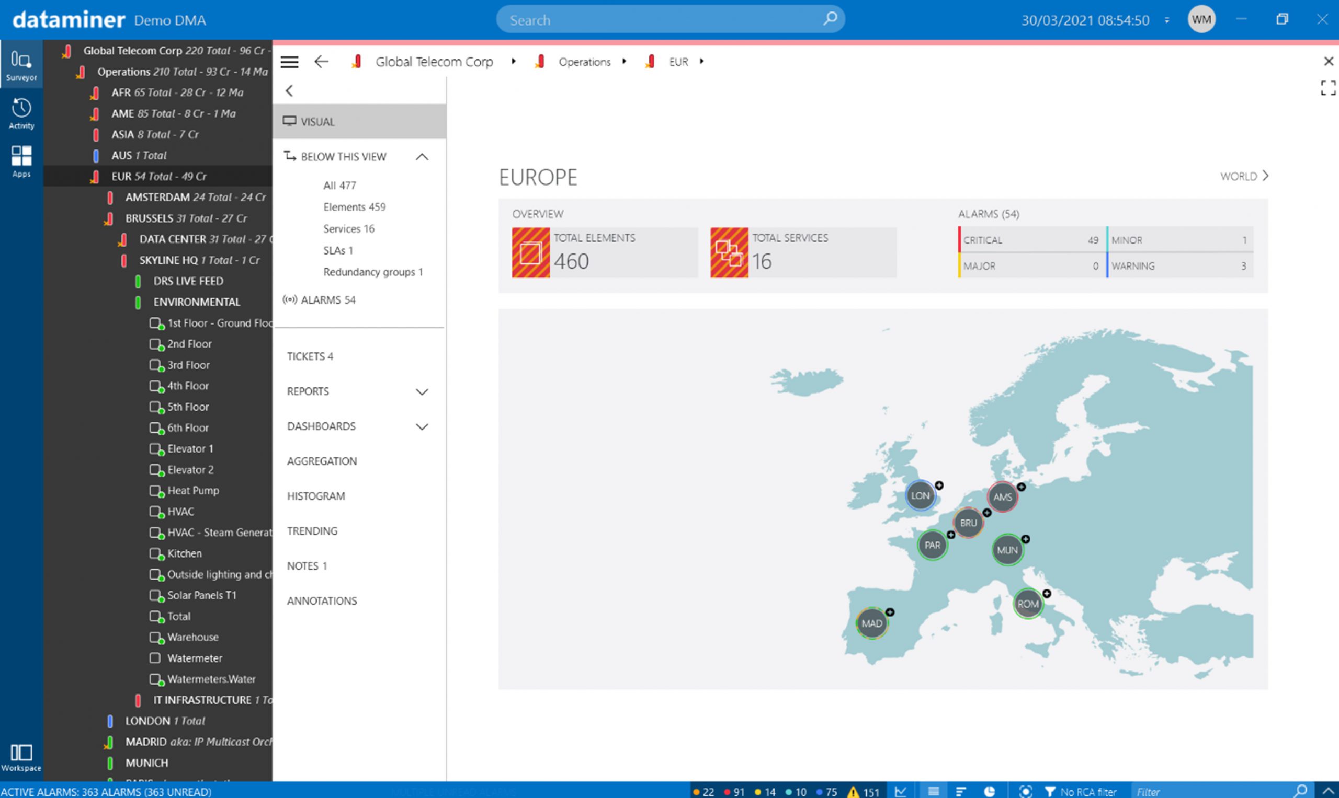1339x798 pixels.
Task: Click the plus badge on the LON marker
Action: pyautogui.click(x=939, y=485)
